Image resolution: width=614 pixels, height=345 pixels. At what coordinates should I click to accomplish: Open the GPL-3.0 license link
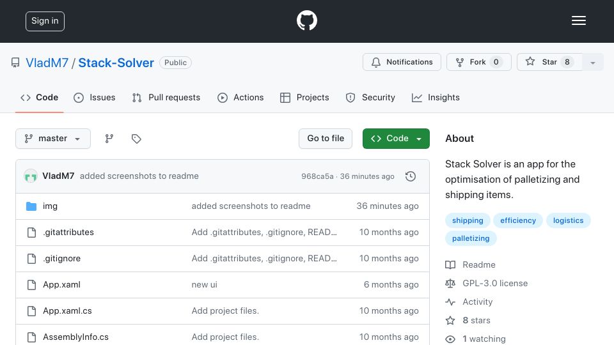(495, 283)
